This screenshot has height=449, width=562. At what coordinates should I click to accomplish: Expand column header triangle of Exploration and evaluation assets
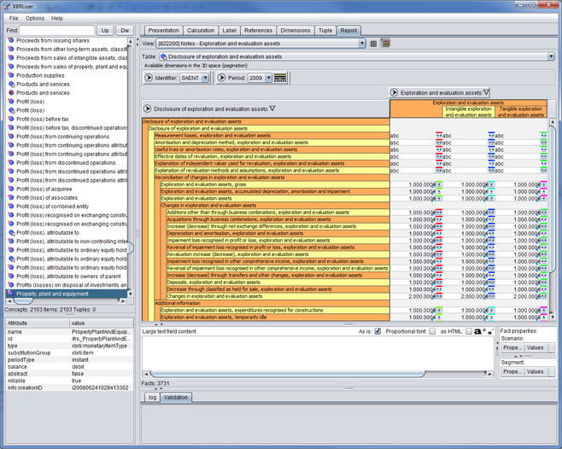(486, 92)
